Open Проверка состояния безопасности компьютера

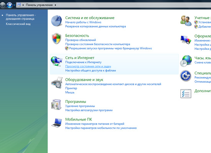coord(97,44)
